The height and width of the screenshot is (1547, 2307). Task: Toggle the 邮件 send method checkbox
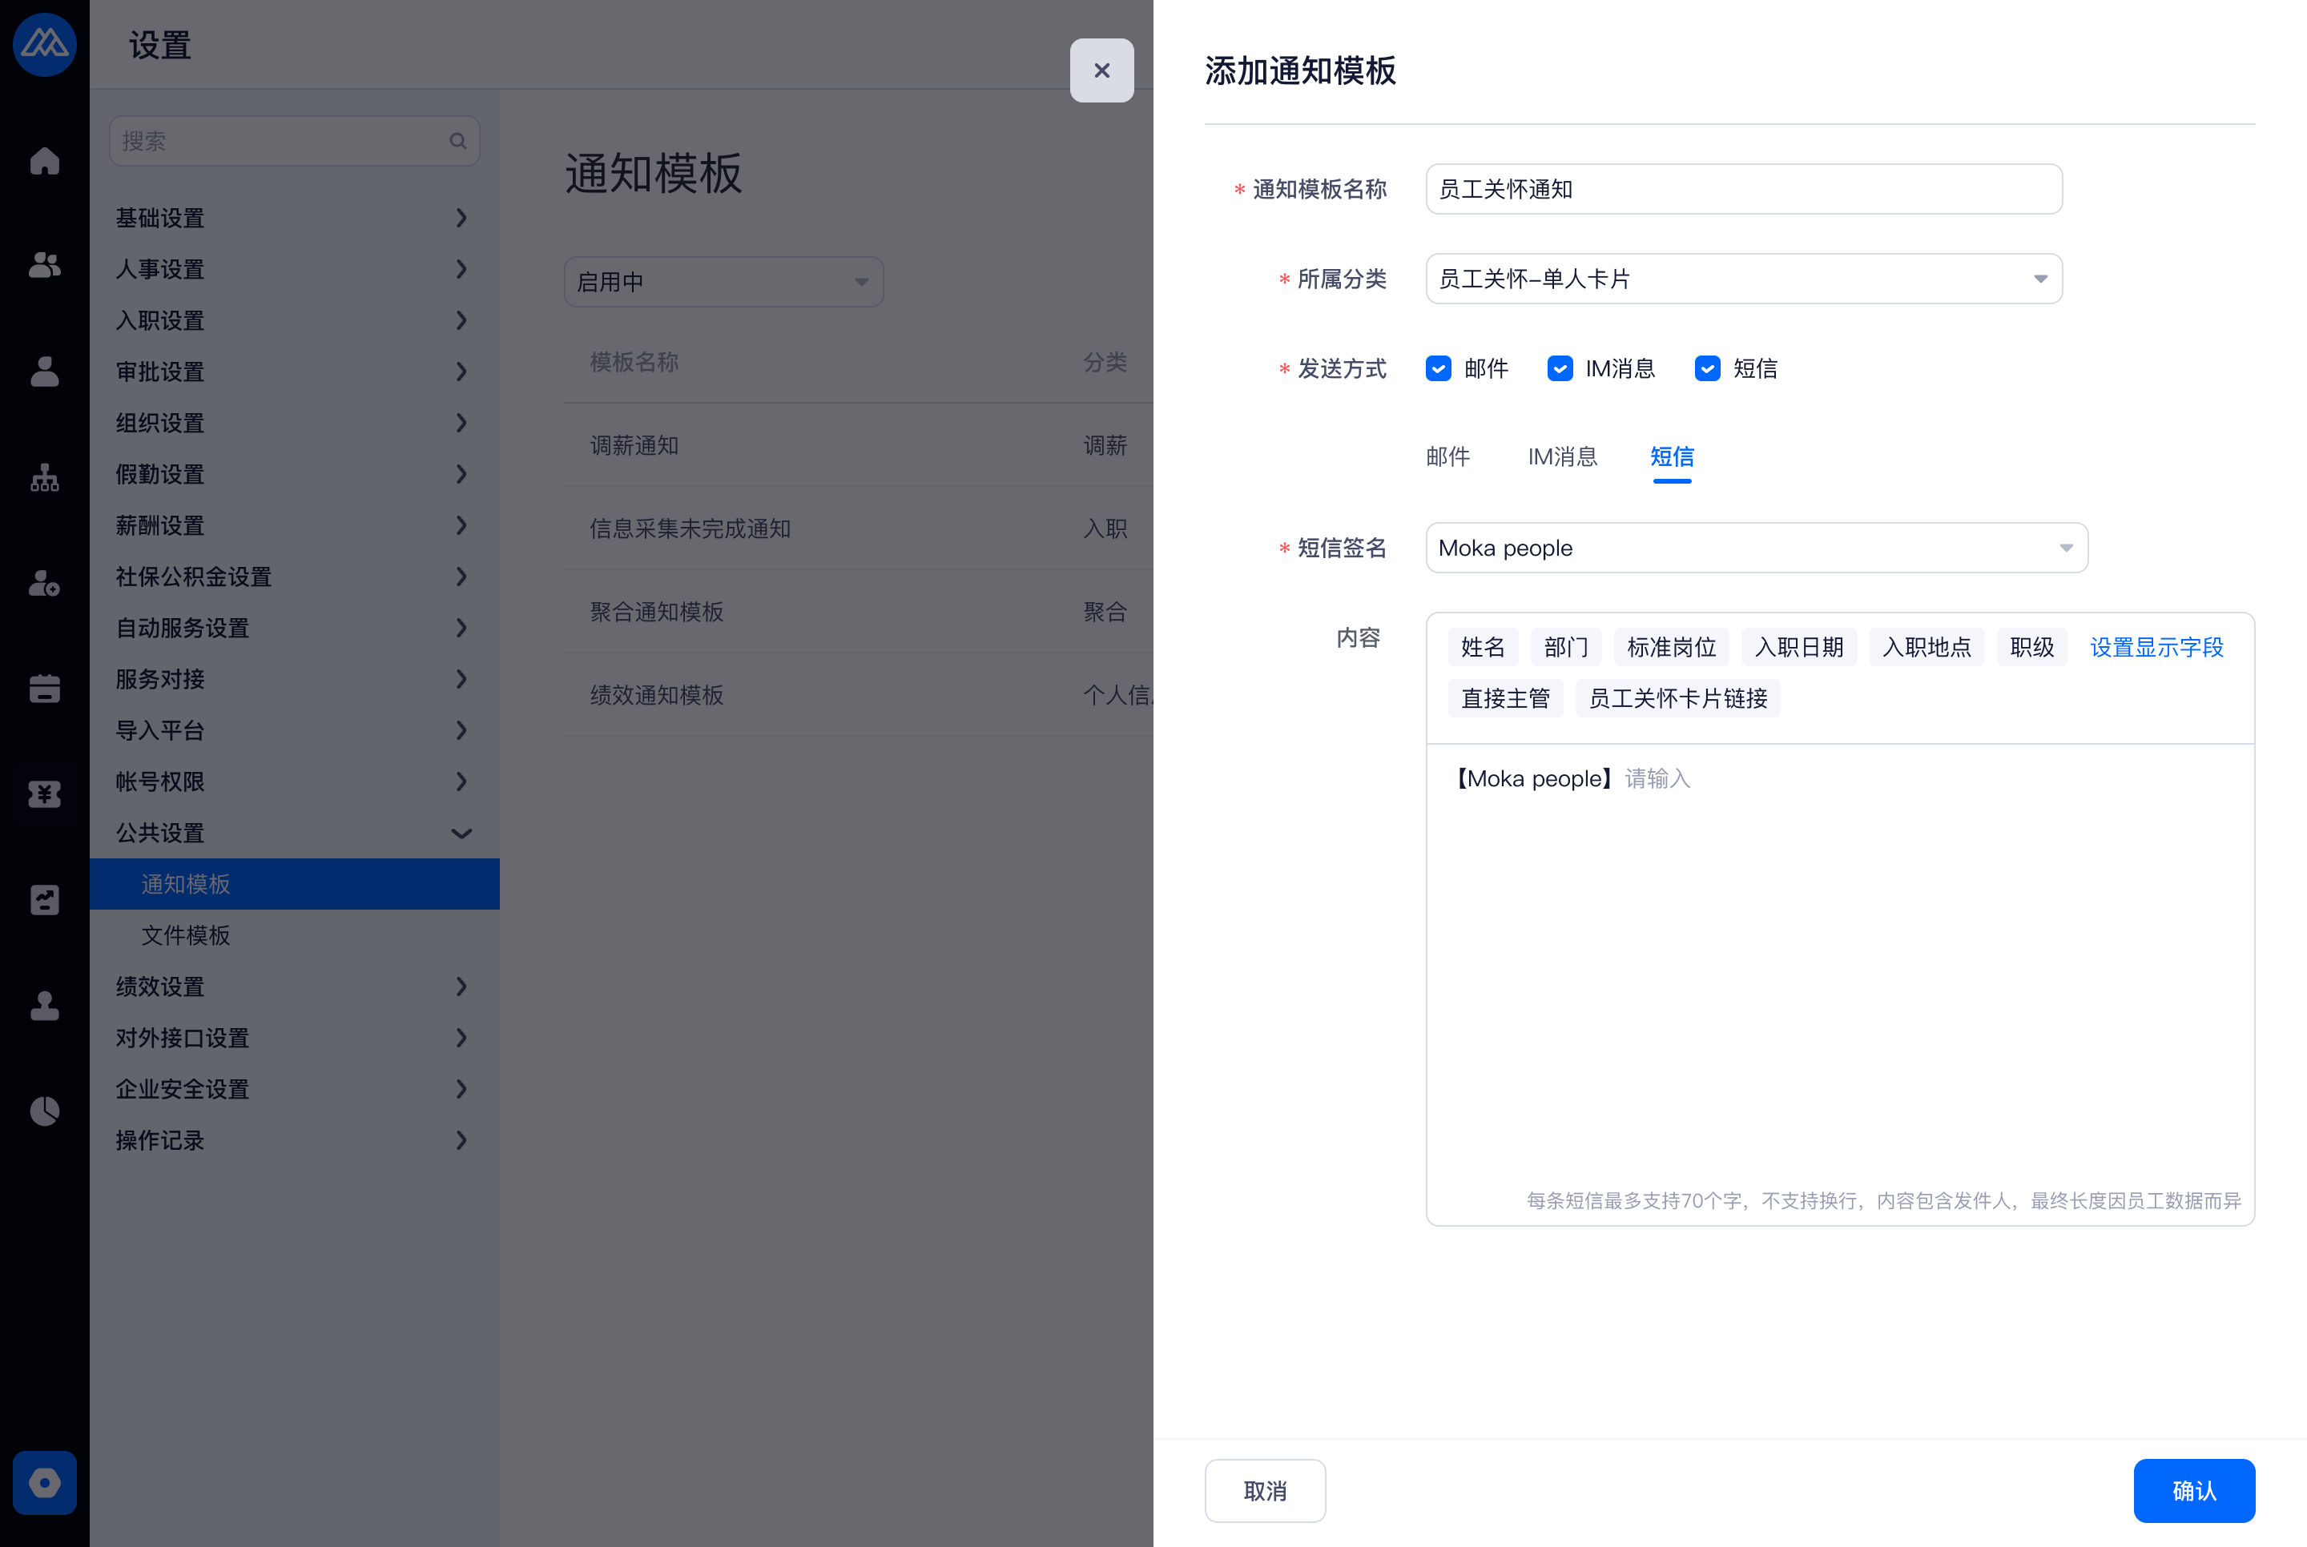(x=1439, y=368)
